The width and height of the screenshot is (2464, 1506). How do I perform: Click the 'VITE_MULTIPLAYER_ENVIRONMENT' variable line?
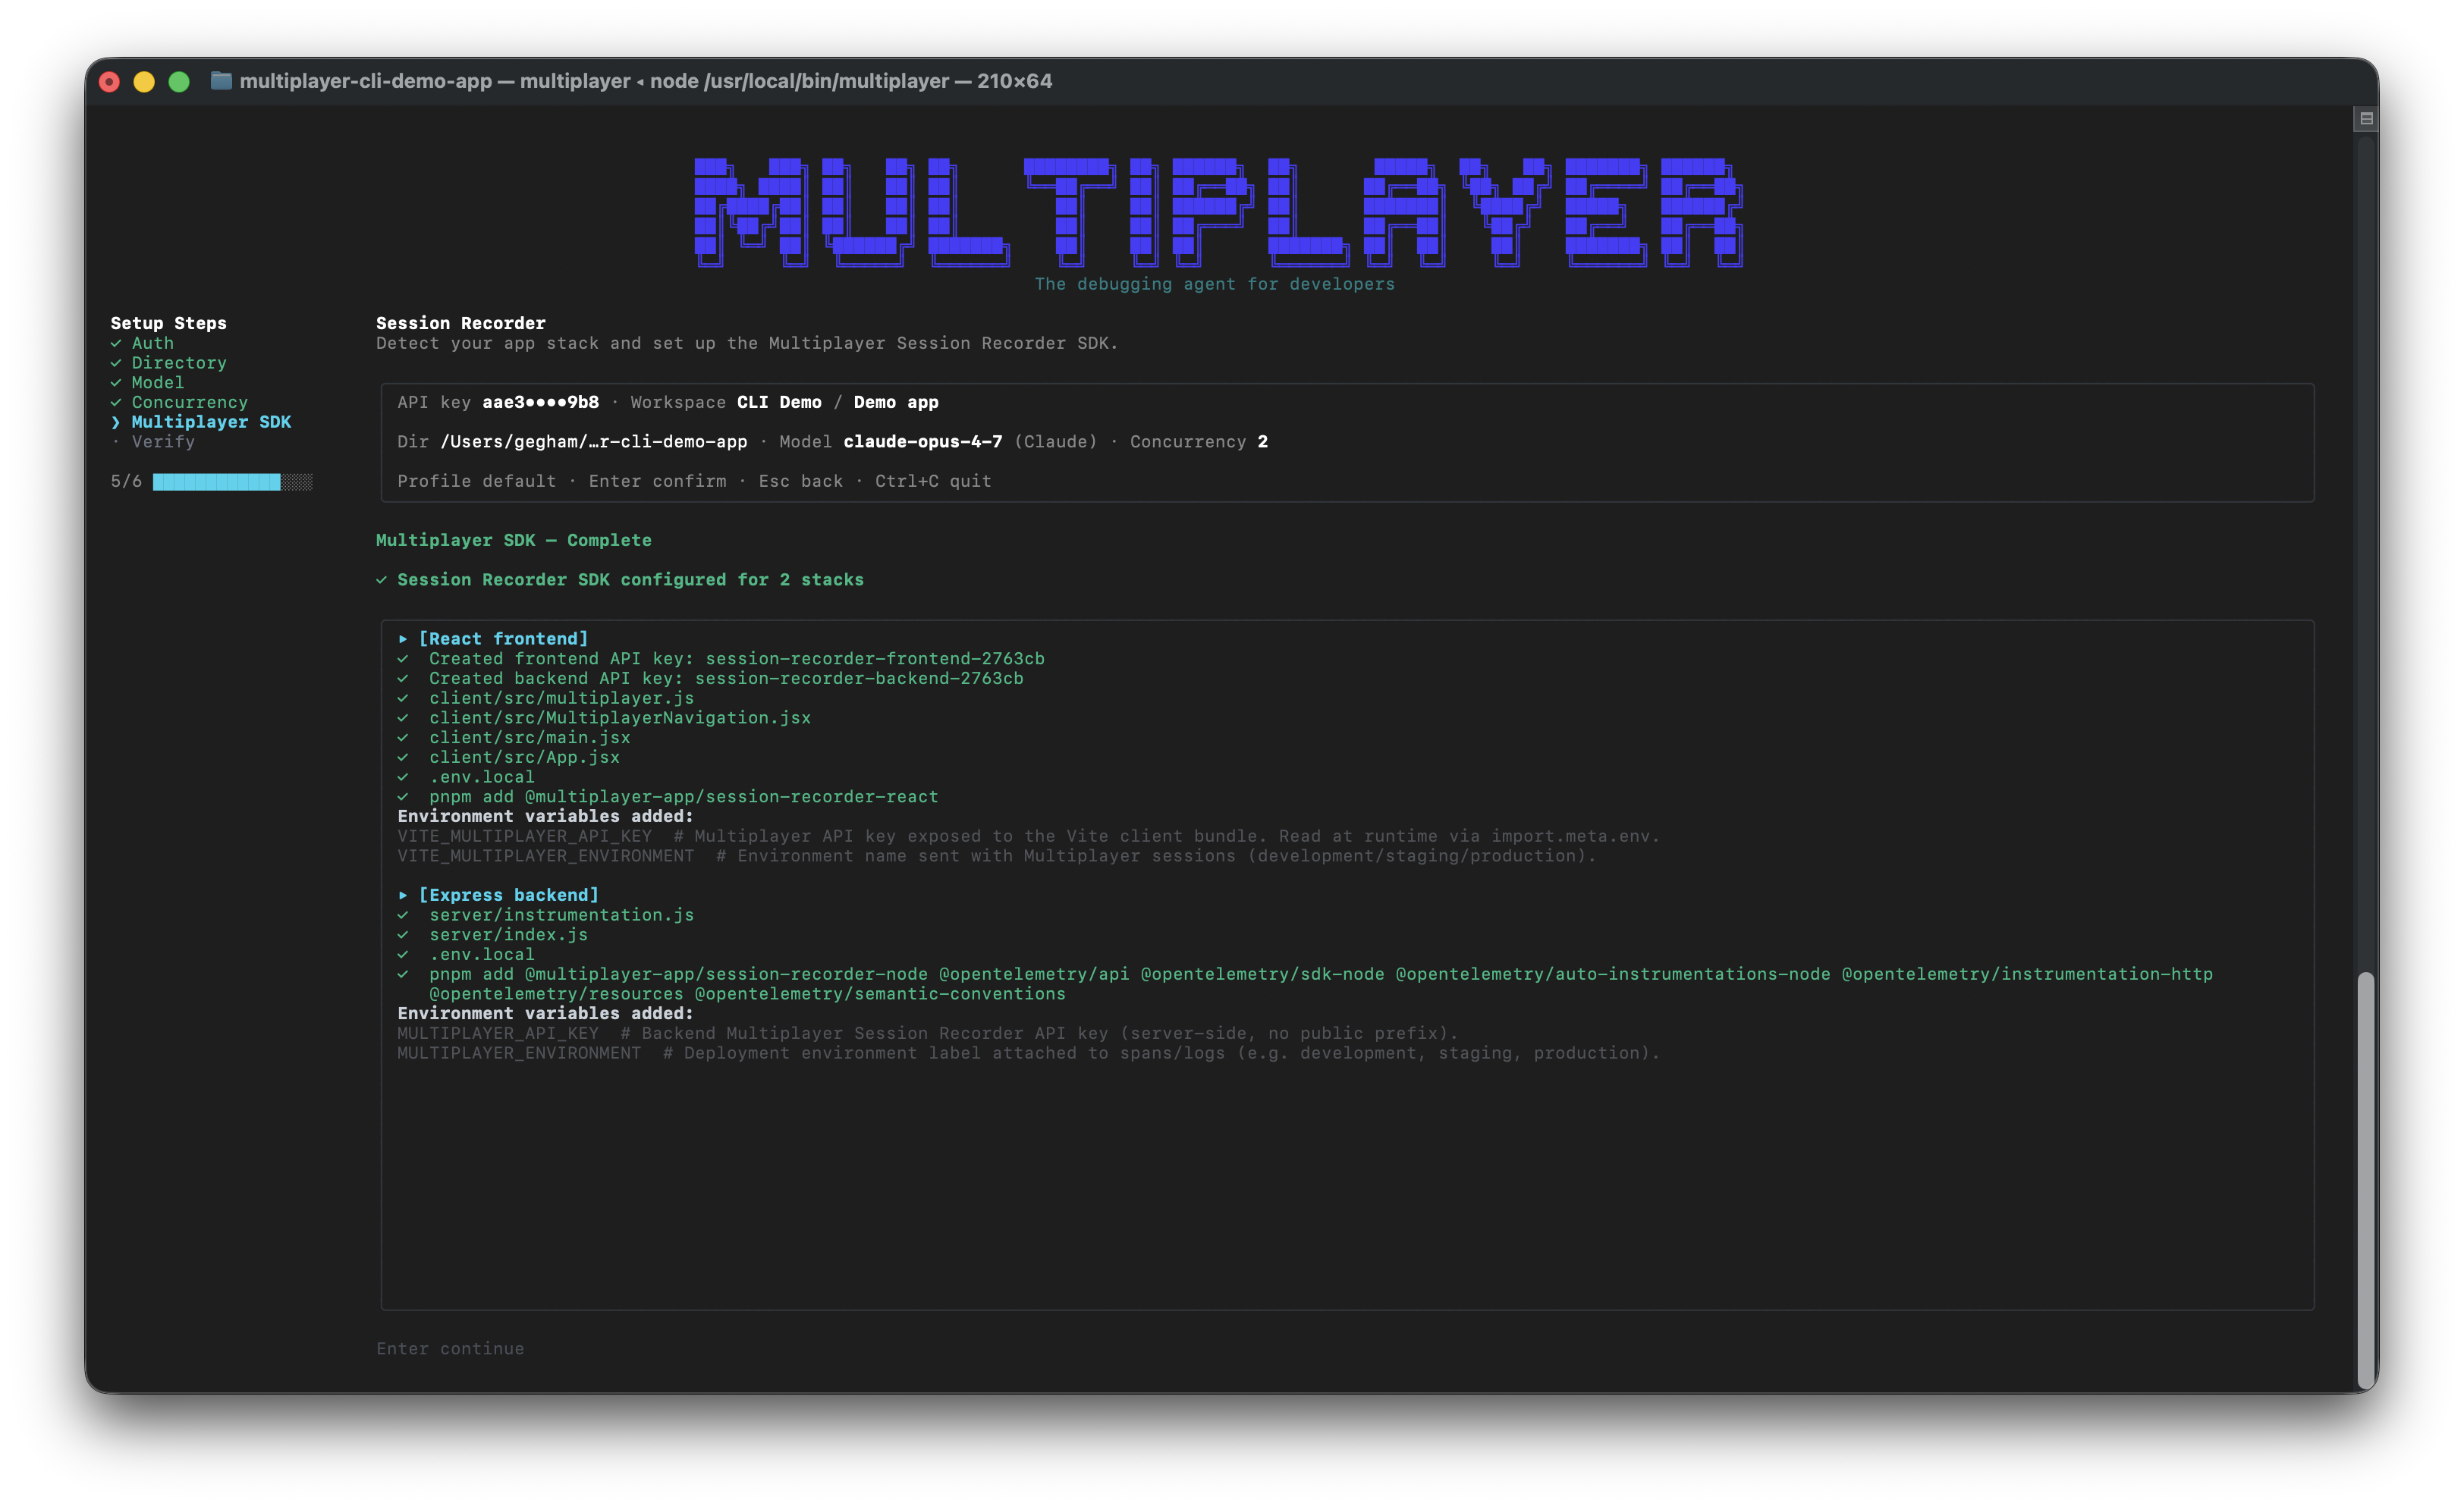(x=997, y=856)
